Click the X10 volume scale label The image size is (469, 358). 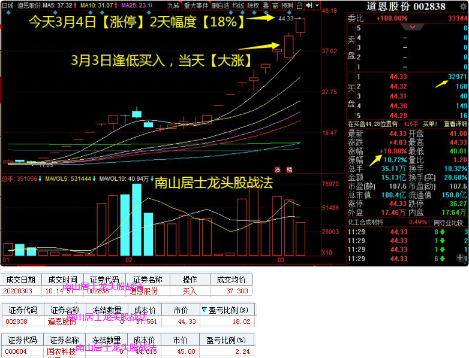[x=327, y=253]
